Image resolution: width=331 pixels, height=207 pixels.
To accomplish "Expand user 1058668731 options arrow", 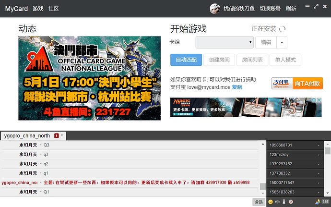I will pyautogui.click(x=319, y=145).
